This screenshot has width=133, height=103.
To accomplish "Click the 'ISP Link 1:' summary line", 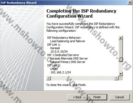I will click(x=54, y=45).
